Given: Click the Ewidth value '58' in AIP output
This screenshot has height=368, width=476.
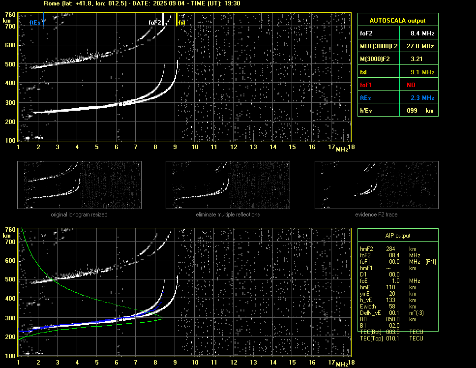Looking at the screenshot, I should (392, 307).
